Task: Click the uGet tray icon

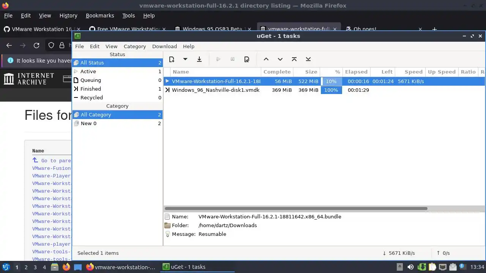Action: click(422, 267)
